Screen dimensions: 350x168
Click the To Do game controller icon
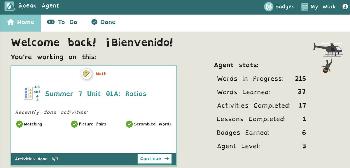pyautogui.click(x=51, y=22)
